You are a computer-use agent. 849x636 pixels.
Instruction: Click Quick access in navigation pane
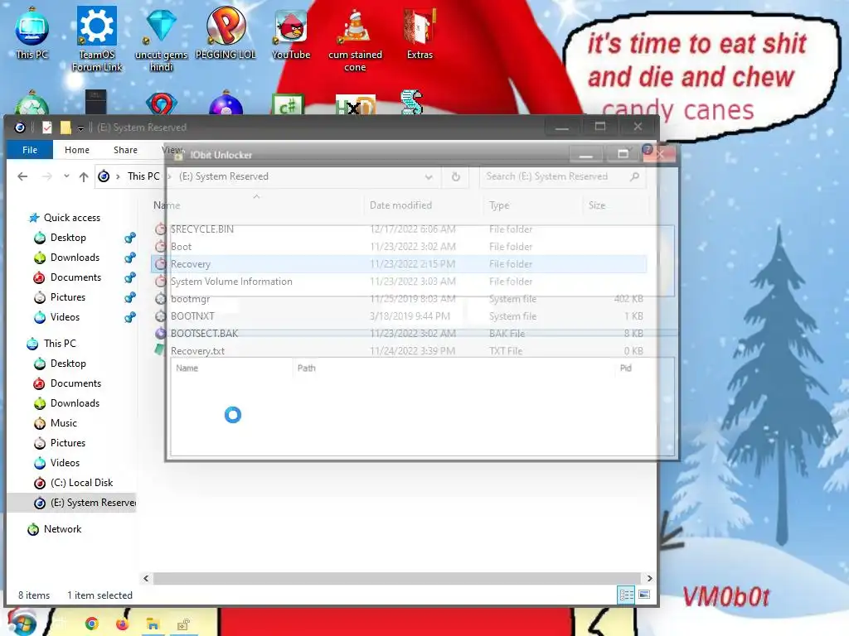(x=71, y=218)
